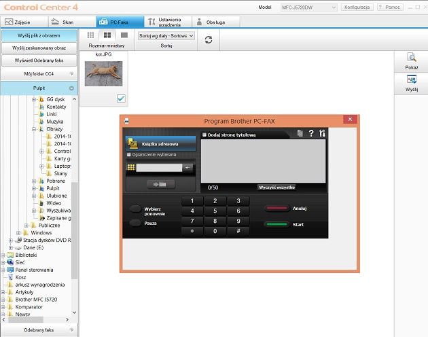Open the Zdjęcie tab
The height and width of the screenshot is (337, 428).
click(24, 22)
